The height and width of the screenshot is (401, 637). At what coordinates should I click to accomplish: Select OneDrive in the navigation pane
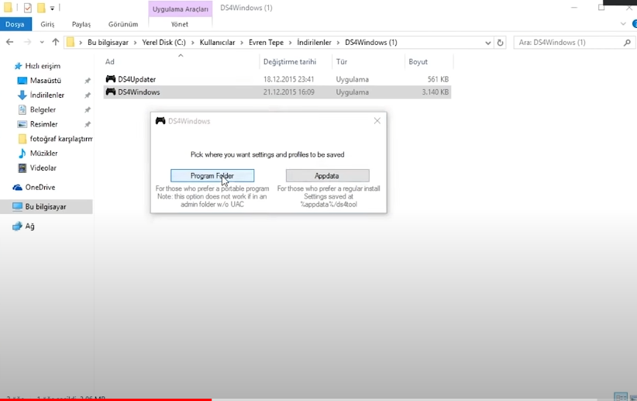point(40,188)
